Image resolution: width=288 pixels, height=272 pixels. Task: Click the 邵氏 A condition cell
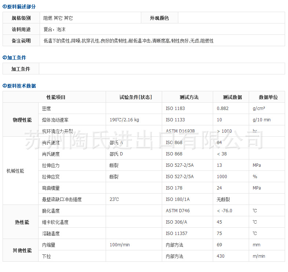(x=134, y=143)
